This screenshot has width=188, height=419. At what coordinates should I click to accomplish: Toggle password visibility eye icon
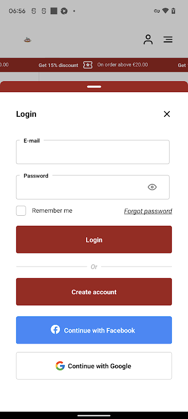click(152, 187)
